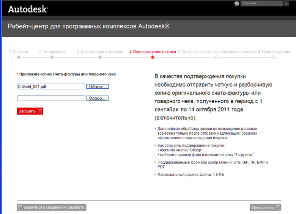Click the Авторизация step progress dot
This screenshot has width=296, height=214.
(52, 57)
